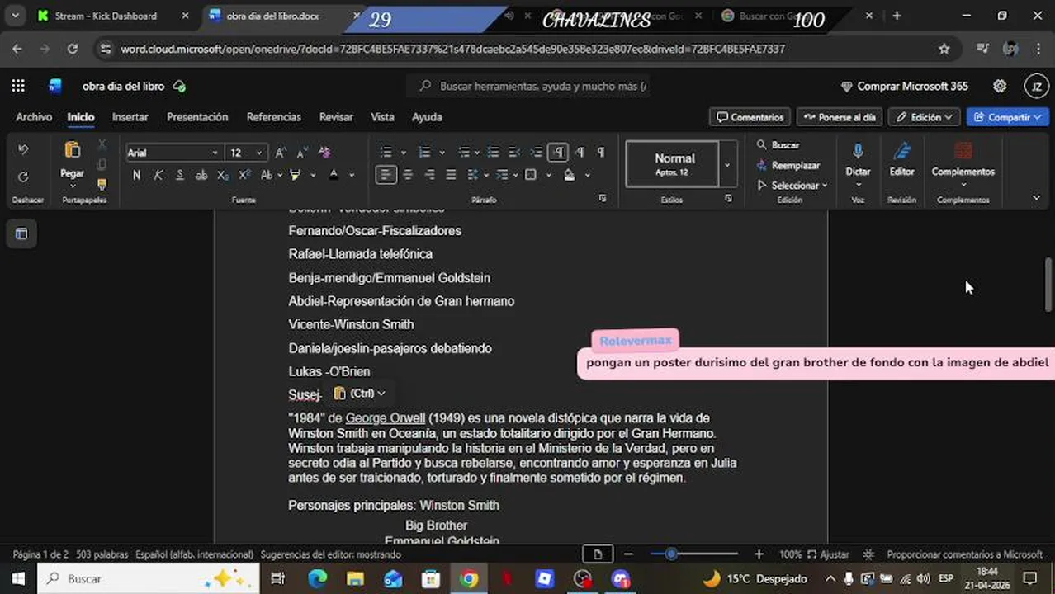Viewport: 1055px width, 594px height.
Task: Open the font color dropdown arrow
Action: tap(352, 175)
